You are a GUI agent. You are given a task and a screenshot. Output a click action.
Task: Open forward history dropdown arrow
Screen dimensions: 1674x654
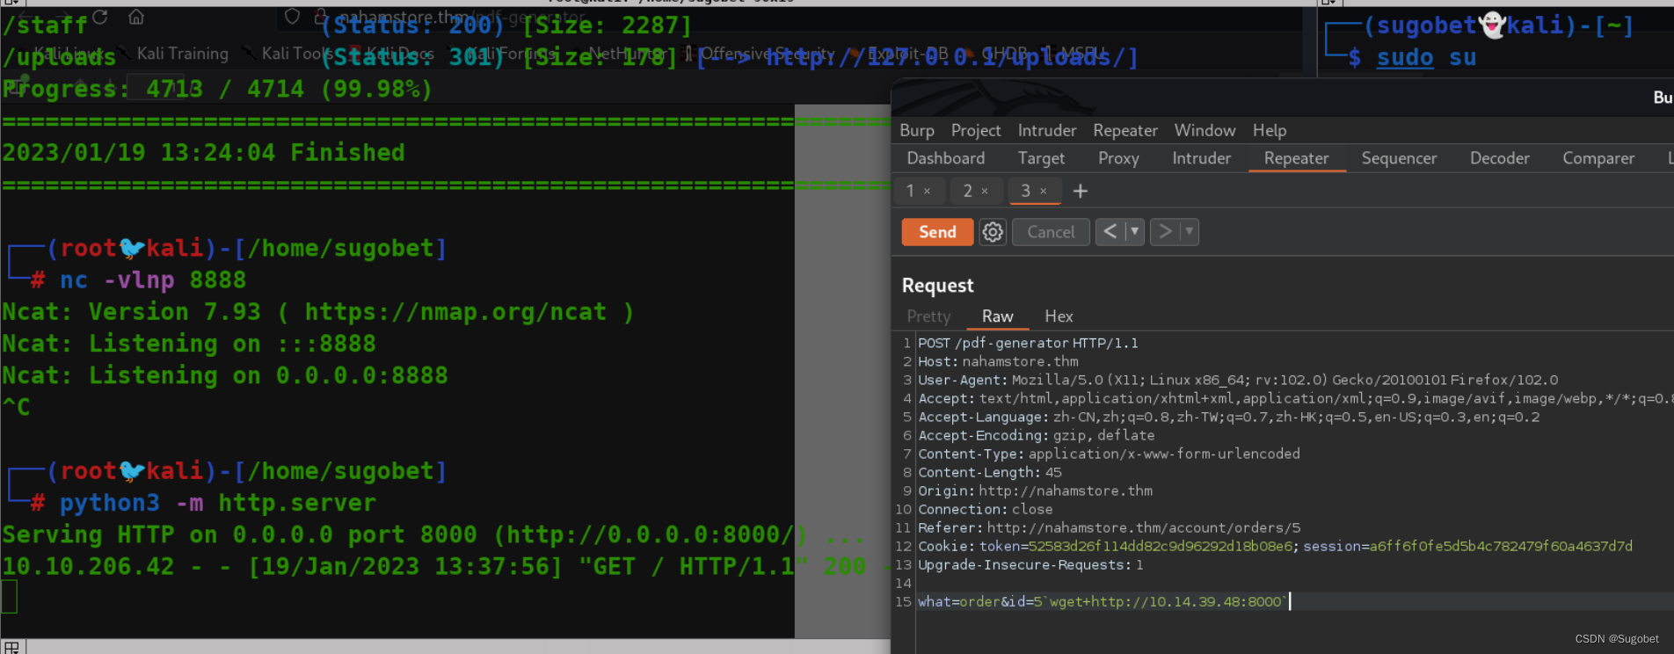click(1190, 232)
